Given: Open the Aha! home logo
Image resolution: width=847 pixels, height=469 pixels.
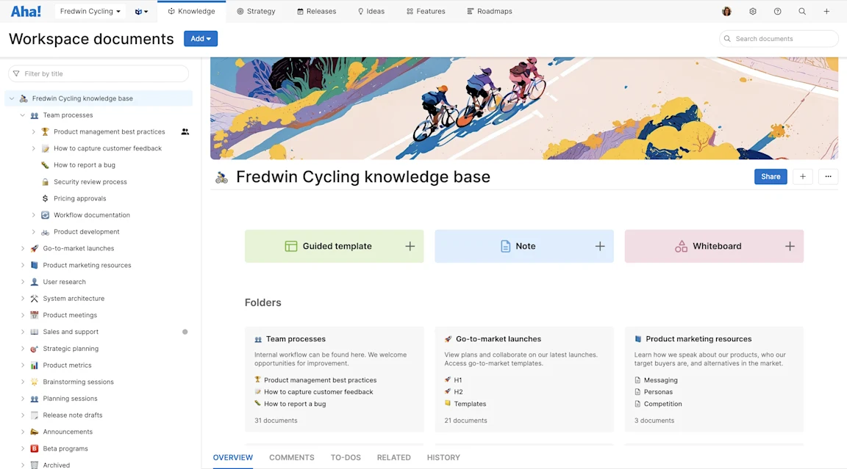Looking at the screenshot, I should pyautogui.click(x=25, y=11).
